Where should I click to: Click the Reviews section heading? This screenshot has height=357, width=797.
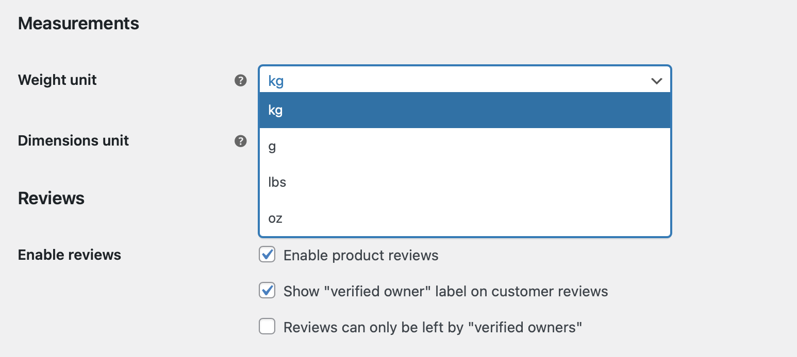coord(51,198)
